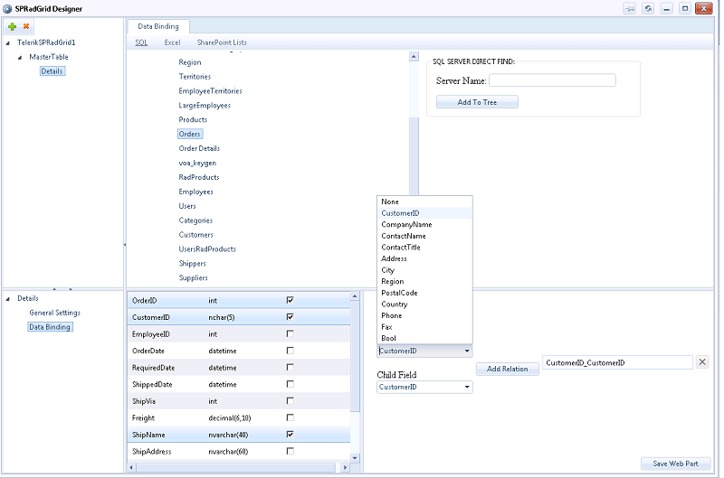Collapse the TelerikSPRadGrid1 tree node
The image size is (724, 478).
click(x=8, y=42)
